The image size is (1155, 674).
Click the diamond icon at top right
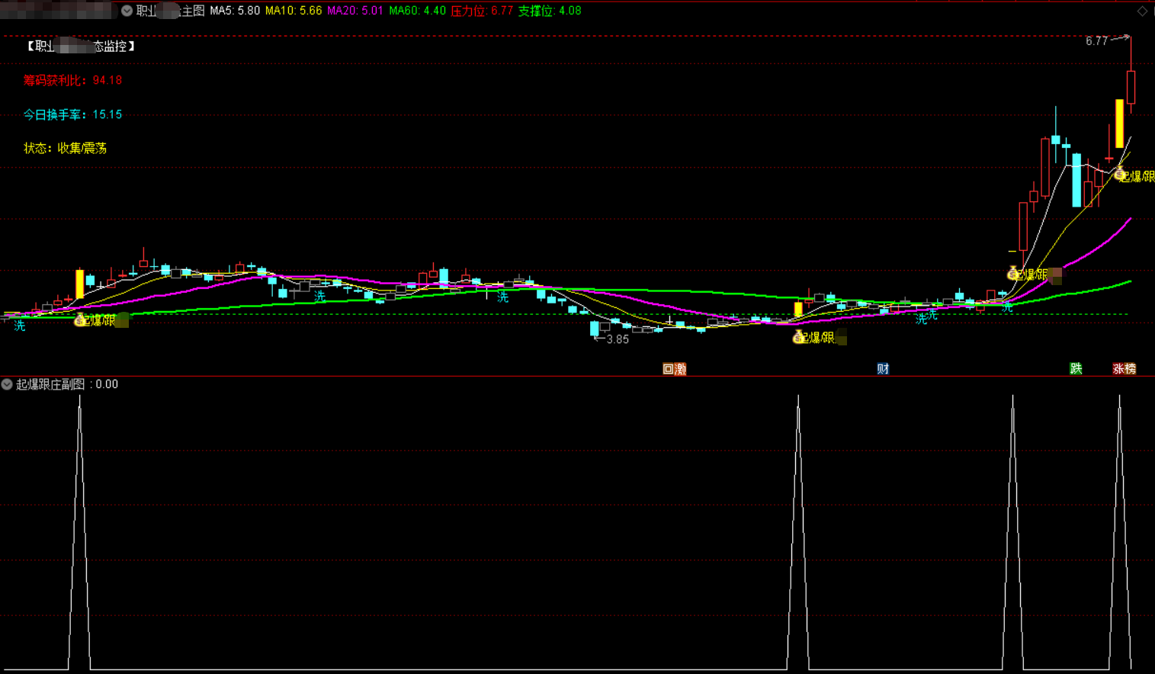pyautogui.click(x=1142, y=11)
